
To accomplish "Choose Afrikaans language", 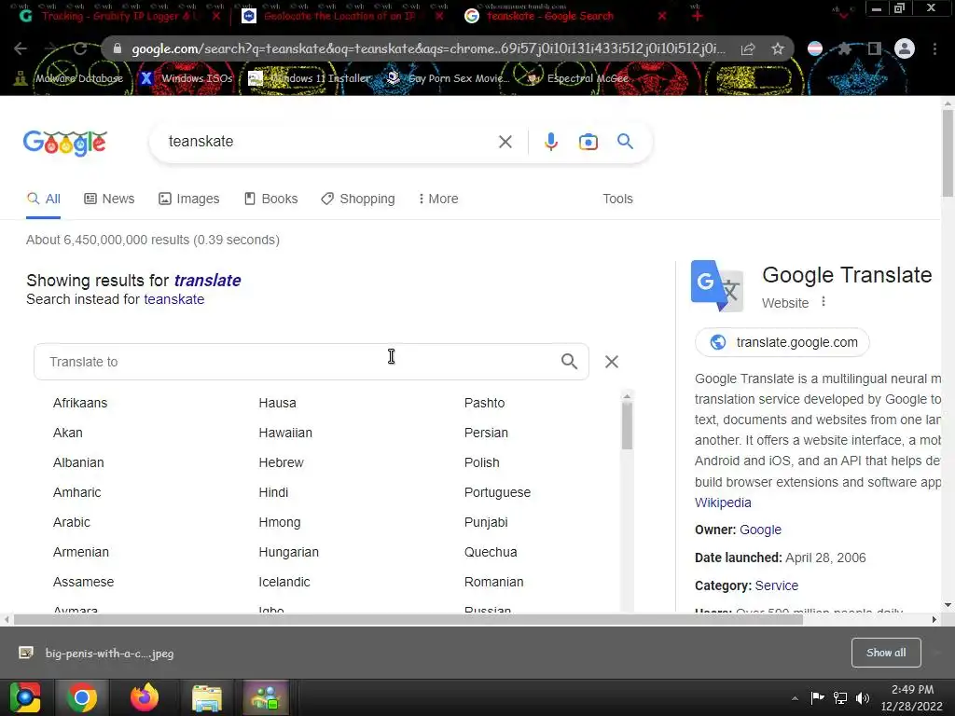I will click(x=80, y=403).
